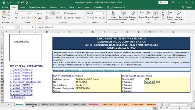The image size is (195, 110).
Task: Open the font color dropdown arrow
Action: click(x=42, y=18)
